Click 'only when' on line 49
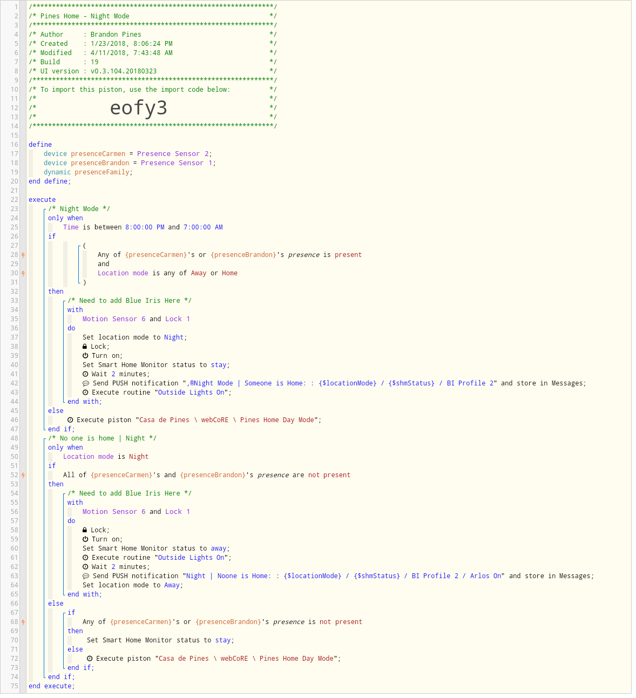The width and height of the screenshot is (636, 698). (65, 448)
